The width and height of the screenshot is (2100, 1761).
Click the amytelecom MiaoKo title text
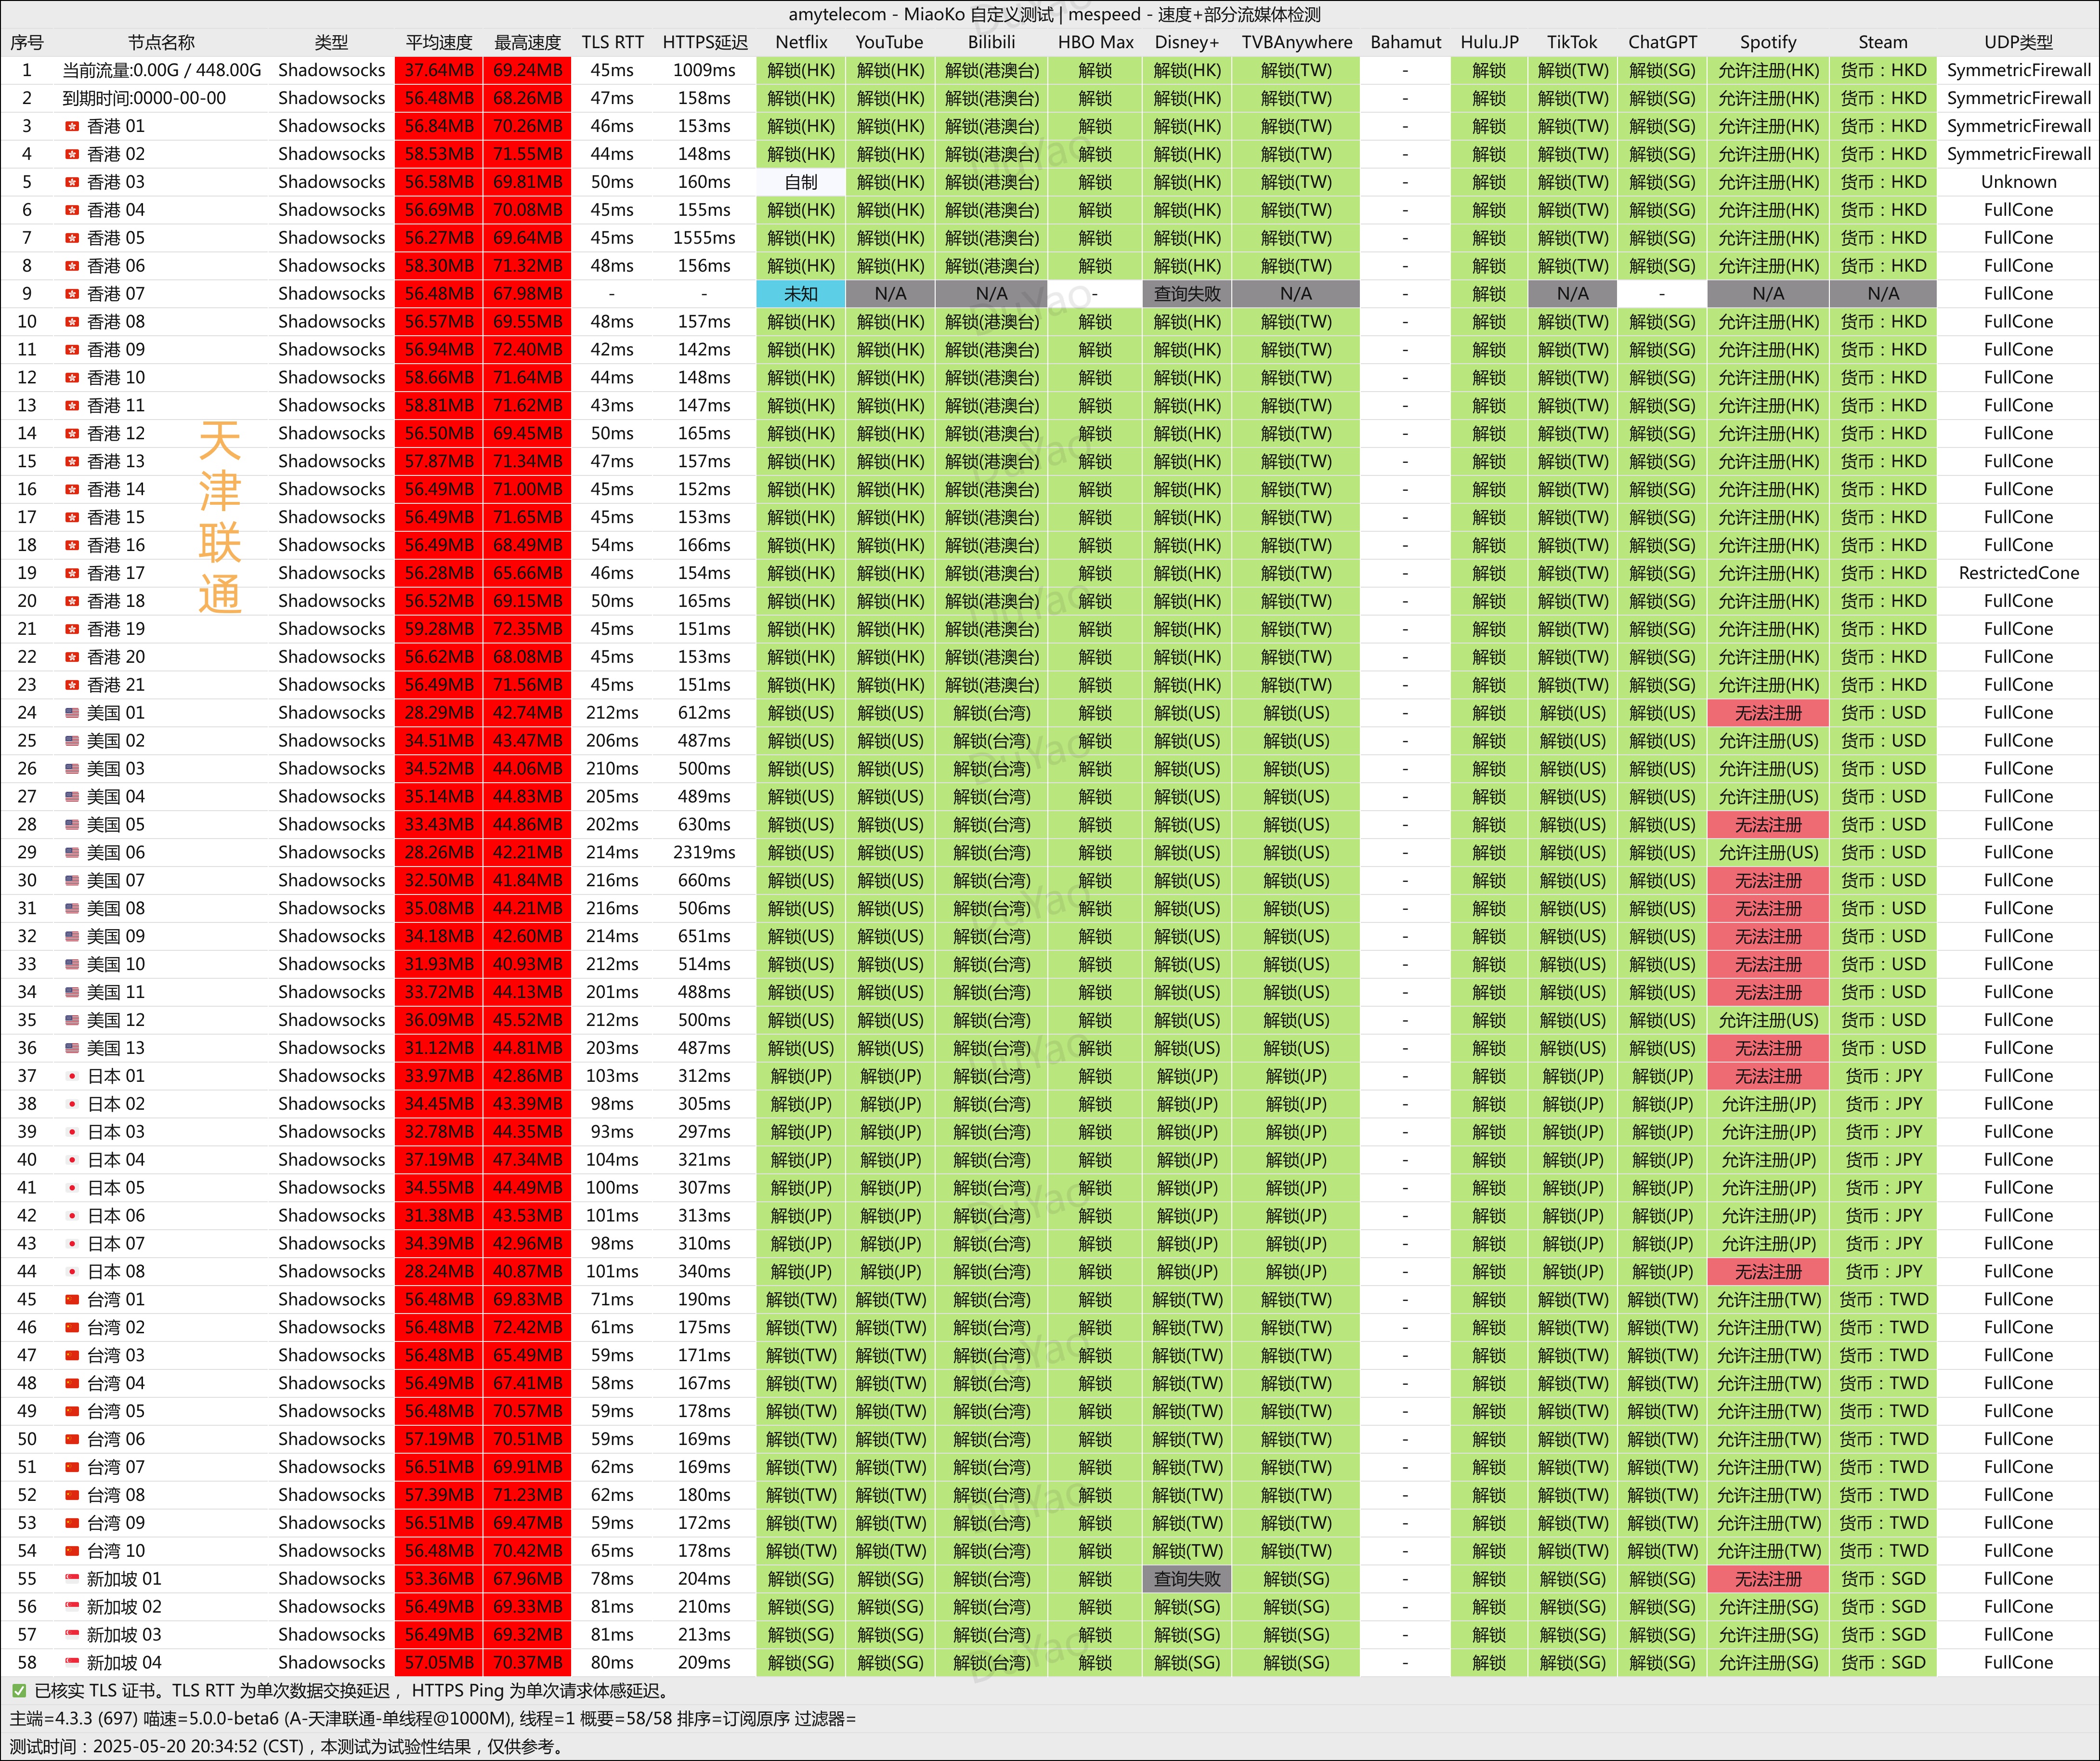[x=1054, y=14]
